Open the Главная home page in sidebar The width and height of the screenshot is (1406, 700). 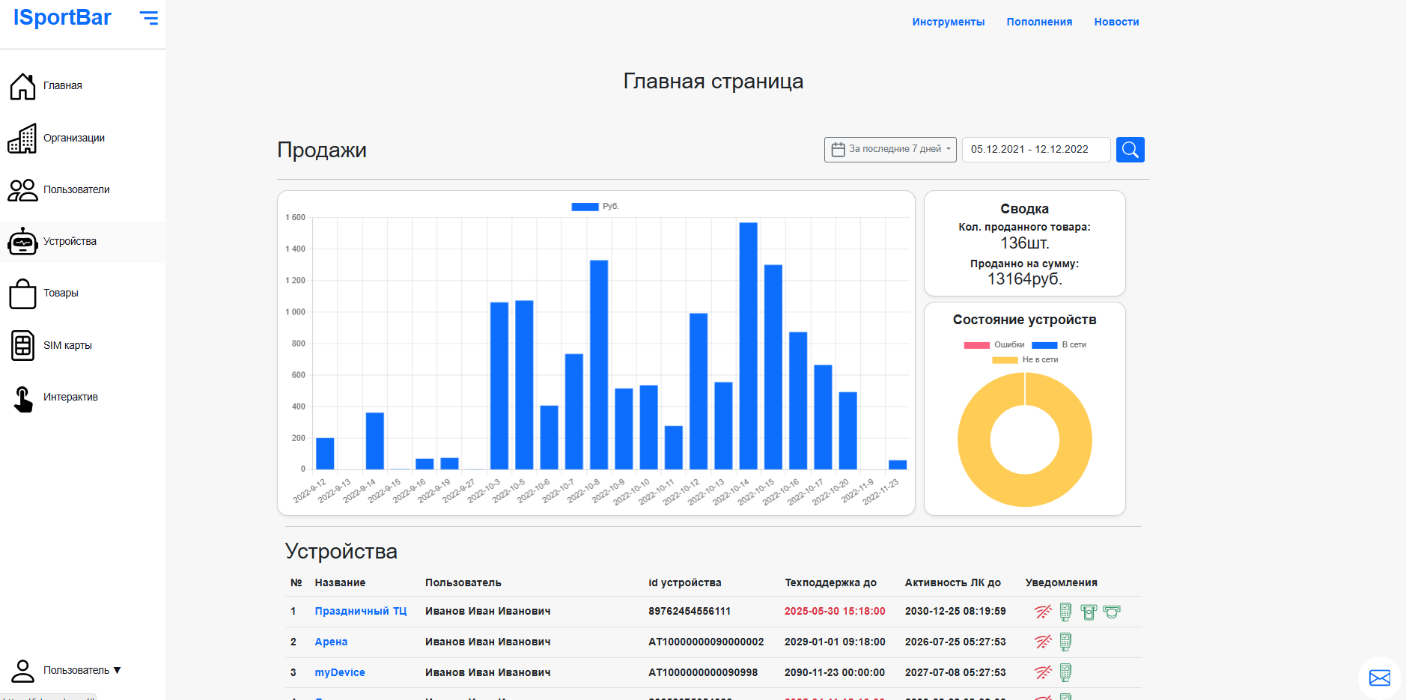82,85
